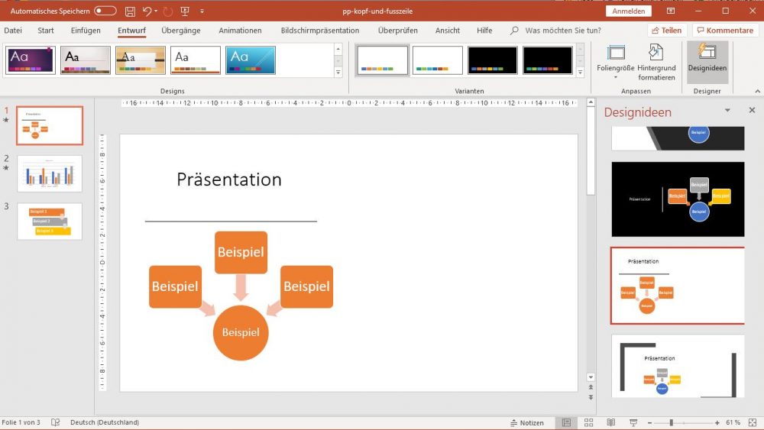Click the Redo icon in title bar
The height and width of the screenshot is (430, 764).
coord(168,11)
